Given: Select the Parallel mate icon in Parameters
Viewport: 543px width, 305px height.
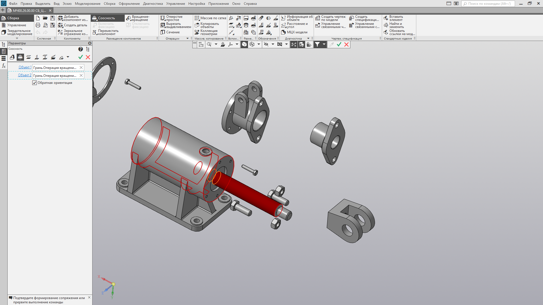Looking at the screenshot, I should tap(29, 57).
